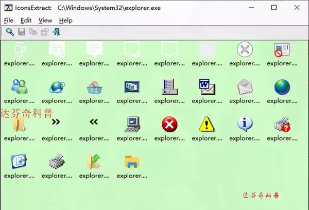Select the program list with computer icon
The image size is (309, 210).
click(x=169, y=86)
